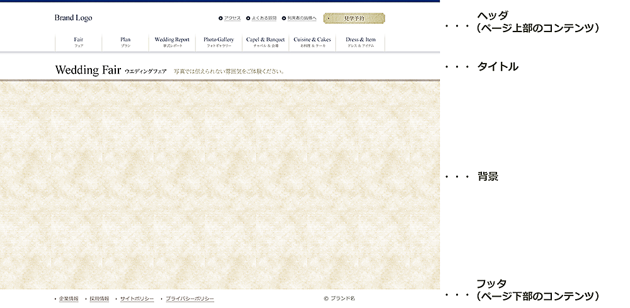Viewport: 630px width, 308px height.
Task: Open the よくある質問 link
Action: pyautogui.click(x=264, y=18)
